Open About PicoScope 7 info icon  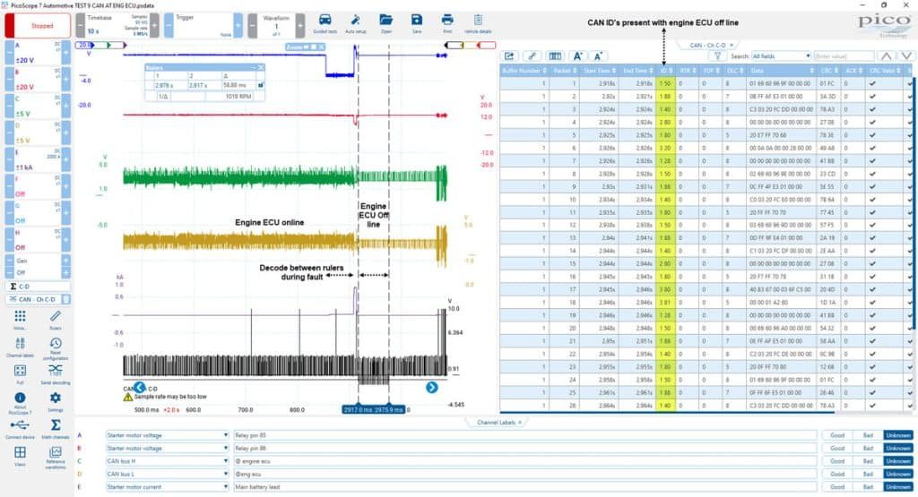click(20, 402)
